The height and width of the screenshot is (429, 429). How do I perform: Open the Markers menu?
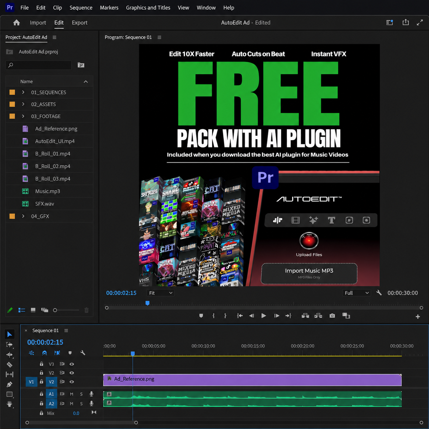(x=109, y=8)
